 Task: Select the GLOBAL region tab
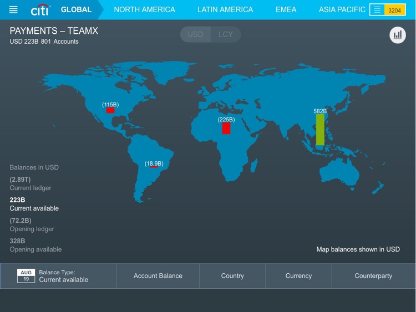[x=76, y=9]
